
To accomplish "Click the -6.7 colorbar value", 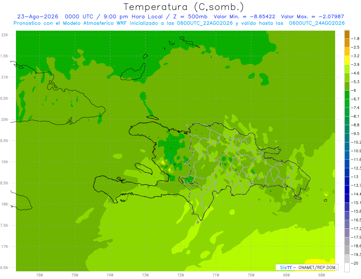I will point(355,99).
